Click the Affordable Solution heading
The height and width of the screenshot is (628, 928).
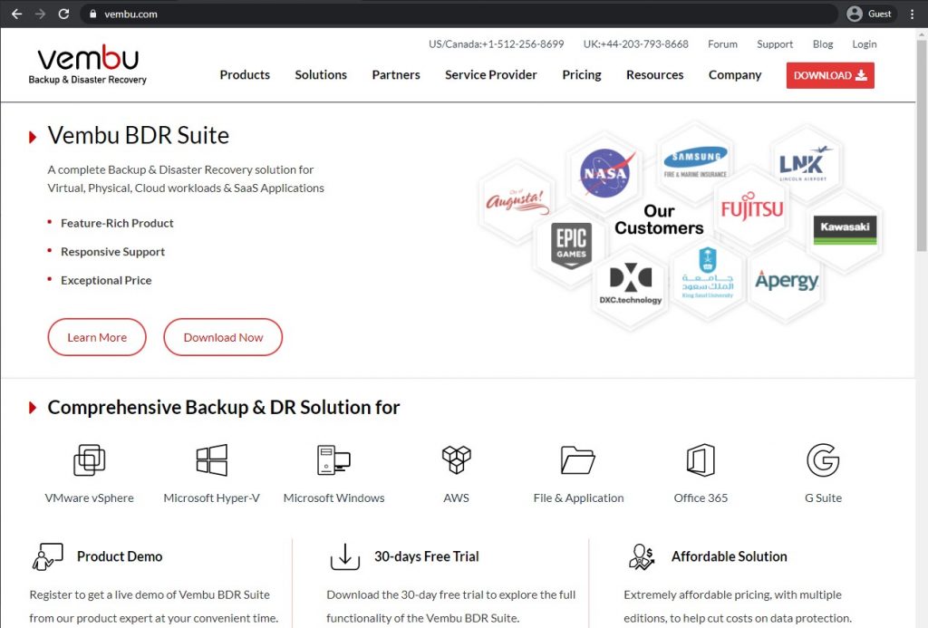tap(730, 556)
